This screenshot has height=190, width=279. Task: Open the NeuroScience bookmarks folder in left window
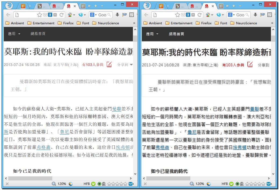click(x=106, y=23)
